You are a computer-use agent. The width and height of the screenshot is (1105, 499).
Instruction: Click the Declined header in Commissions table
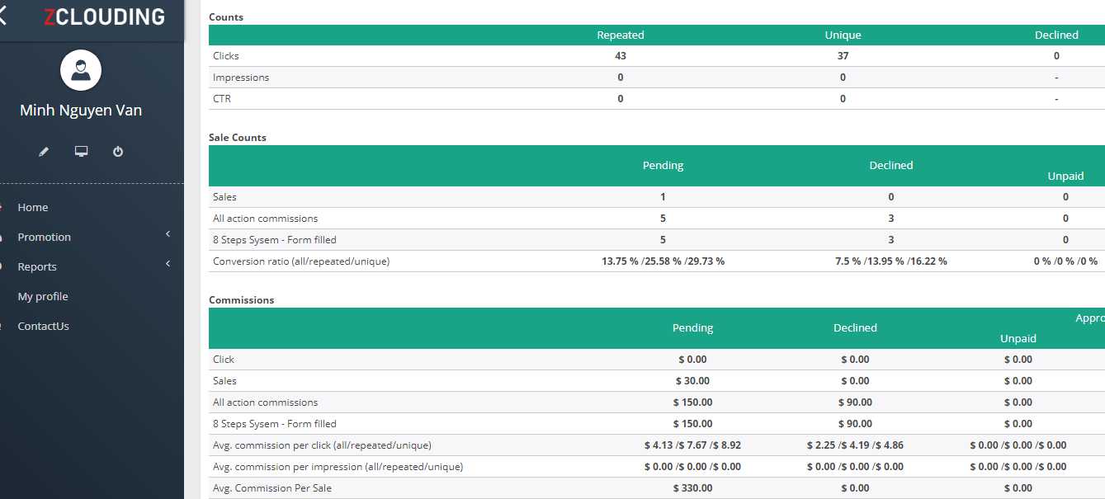855,328
